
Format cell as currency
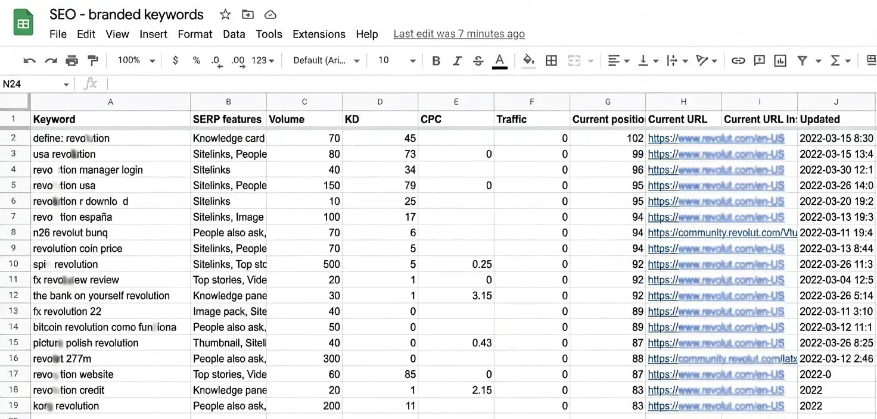coord(175,60)
